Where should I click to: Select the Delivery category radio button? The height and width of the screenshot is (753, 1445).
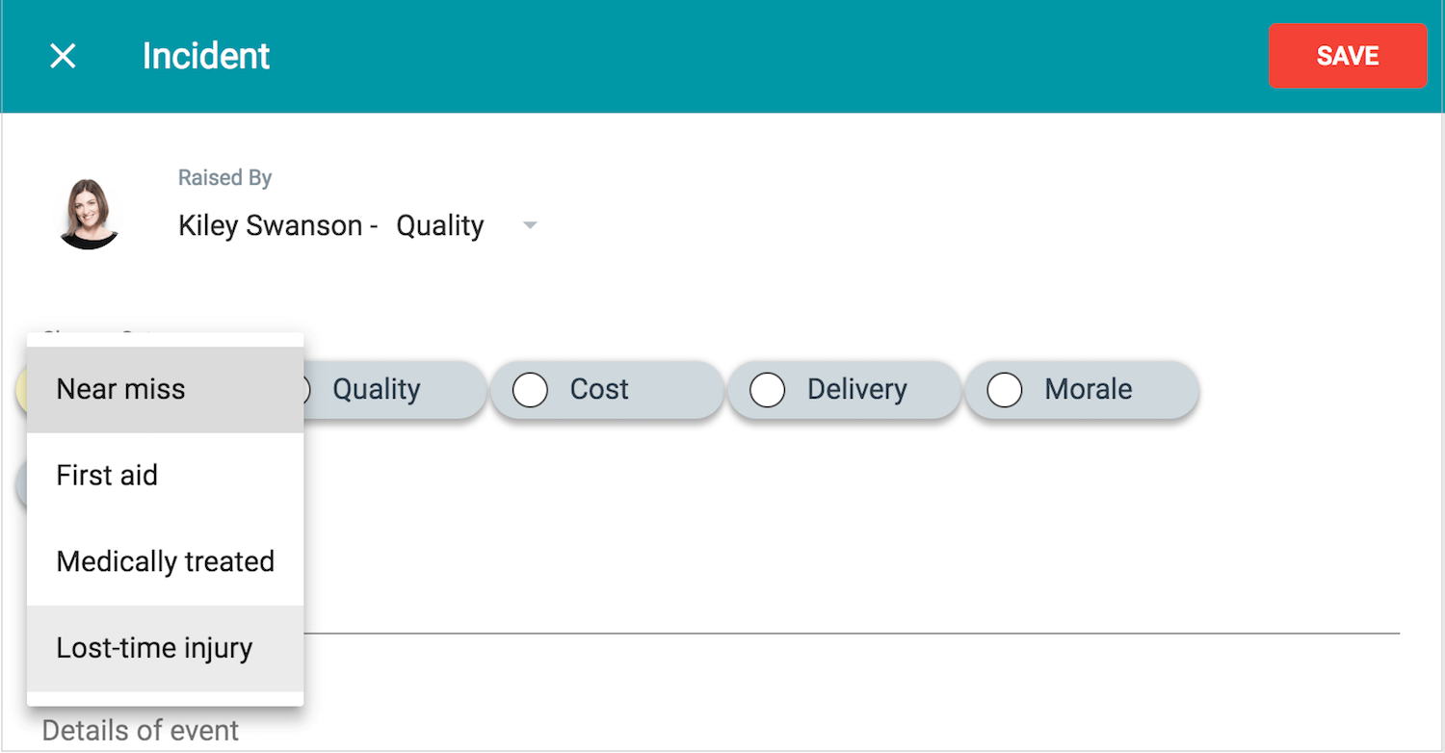[767, 390]
